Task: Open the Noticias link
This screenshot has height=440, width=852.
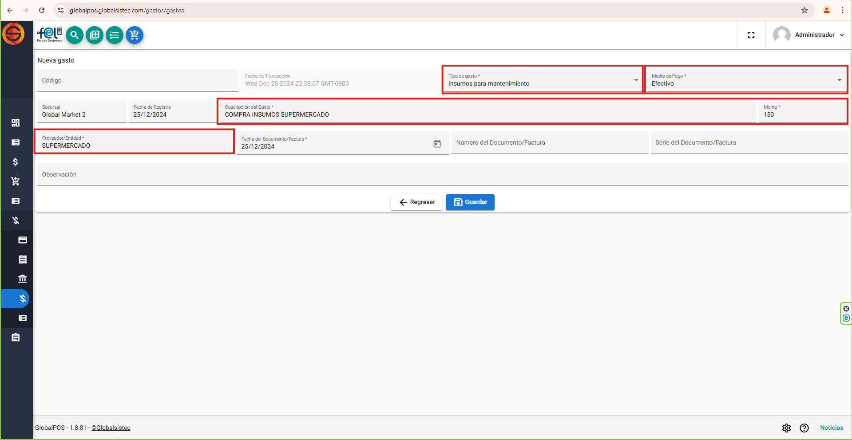Action: point(831,428)
